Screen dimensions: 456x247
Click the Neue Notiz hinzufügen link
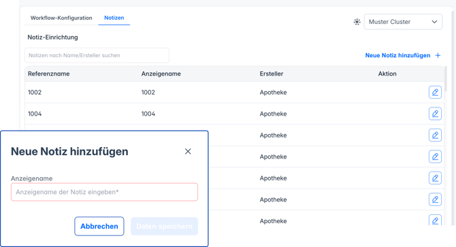(397, 55)
